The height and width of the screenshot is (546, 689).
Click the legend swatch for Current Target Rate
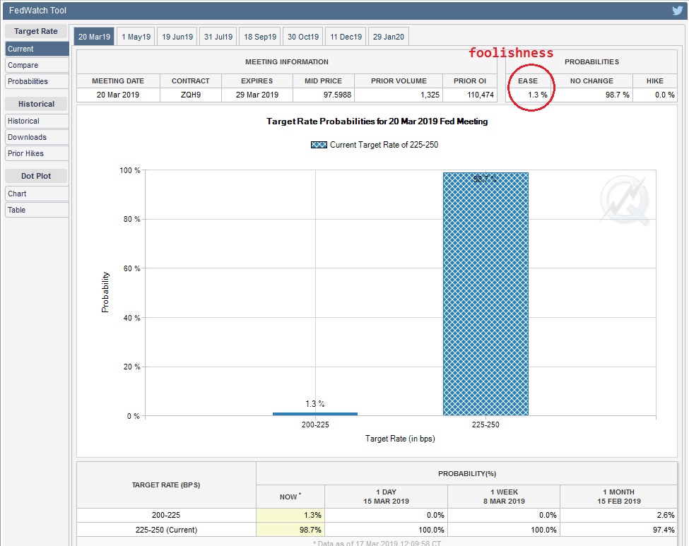[319, 145]
